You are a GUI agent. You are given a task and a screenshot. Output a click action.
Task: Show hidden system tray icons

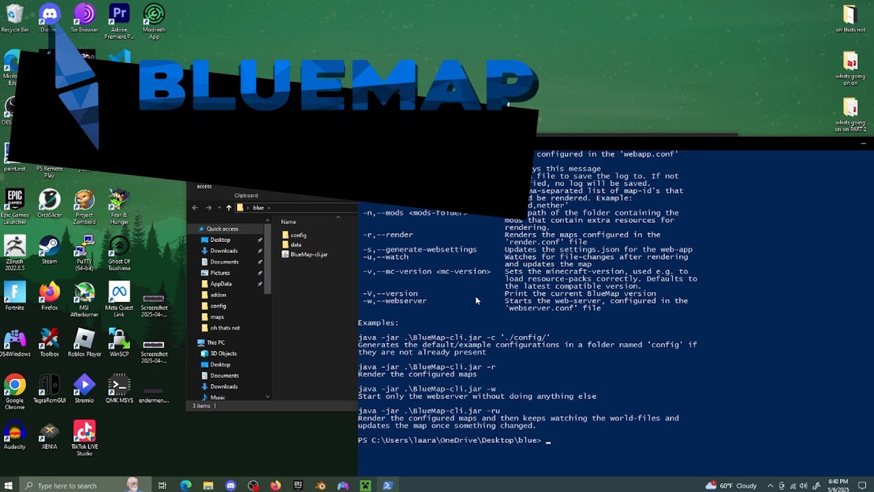(x=771, y=486)
